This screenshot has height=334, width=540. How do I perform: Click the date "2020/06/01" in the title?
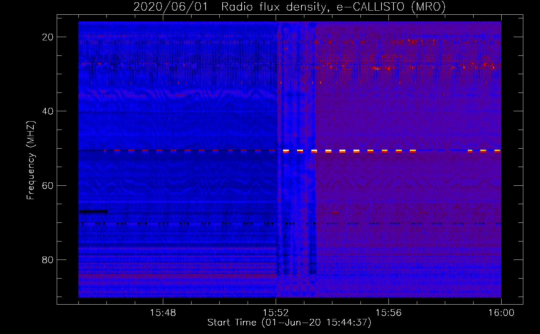(x=171, y=7)
